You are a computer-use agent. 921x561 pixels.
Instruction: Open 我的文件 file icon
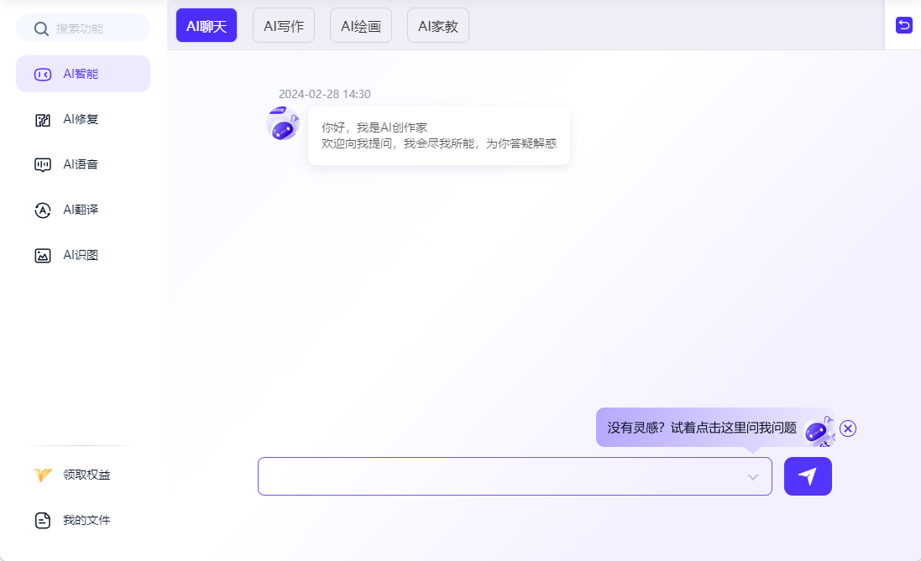click(x=43, y=521)
